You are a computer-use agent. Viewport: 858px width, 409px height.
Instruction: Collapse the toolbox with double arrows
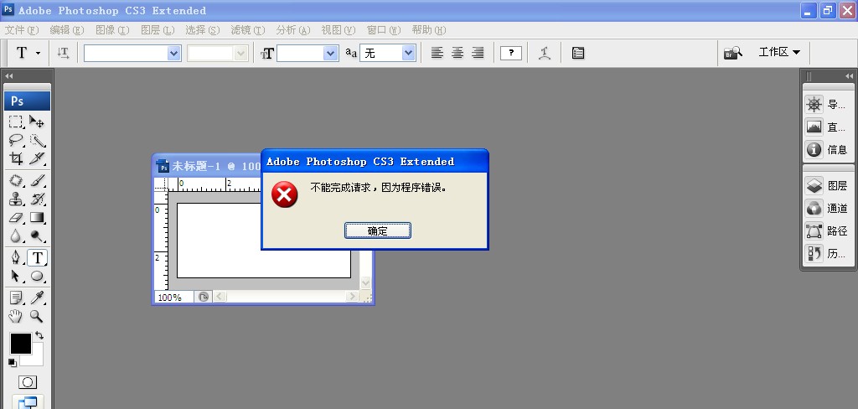coord(8,75)
